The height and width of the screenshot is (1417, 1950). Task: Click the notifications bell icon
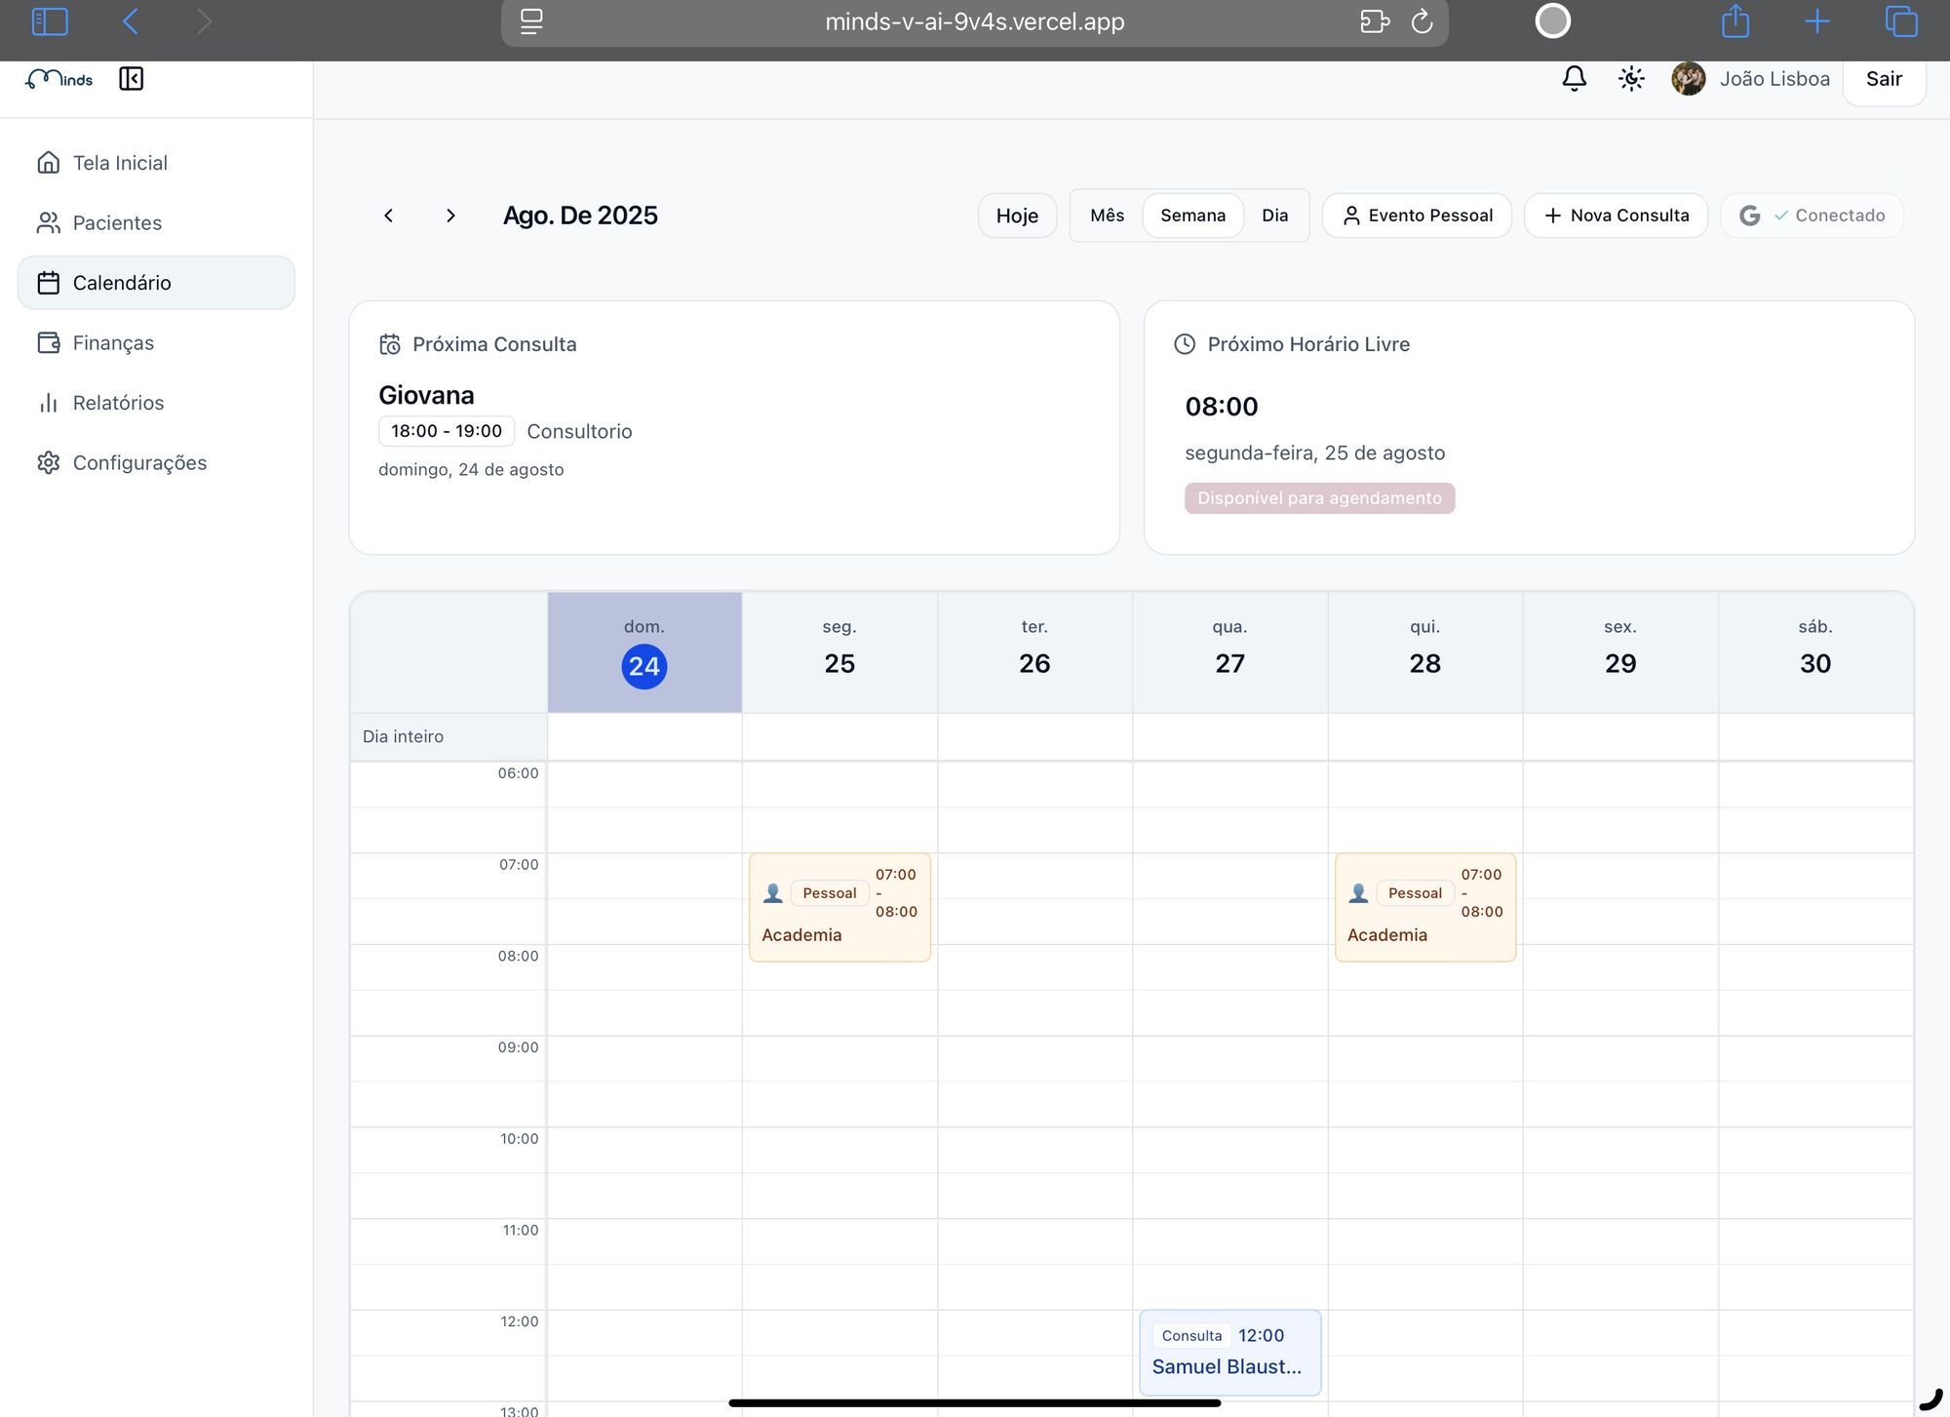[x=1574, y=78]
